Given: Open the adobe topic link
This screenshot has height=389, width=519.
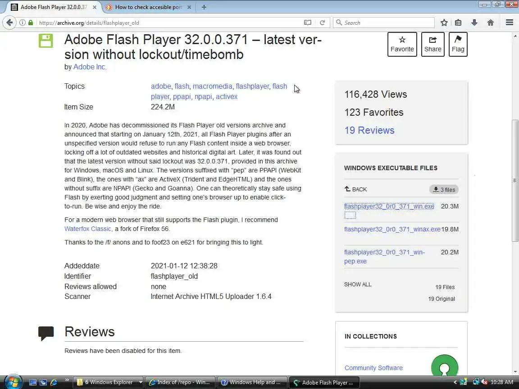Looking at the screenshot, I should pos(161,86).
